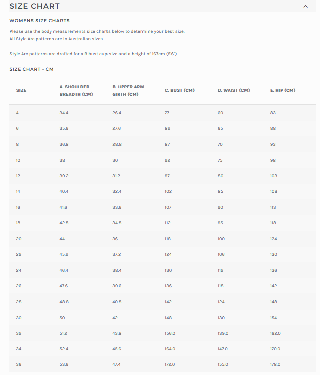Viewport: 320px width, 375px height.
Task: Select the size 26 row label
Action: coord(18,286)
